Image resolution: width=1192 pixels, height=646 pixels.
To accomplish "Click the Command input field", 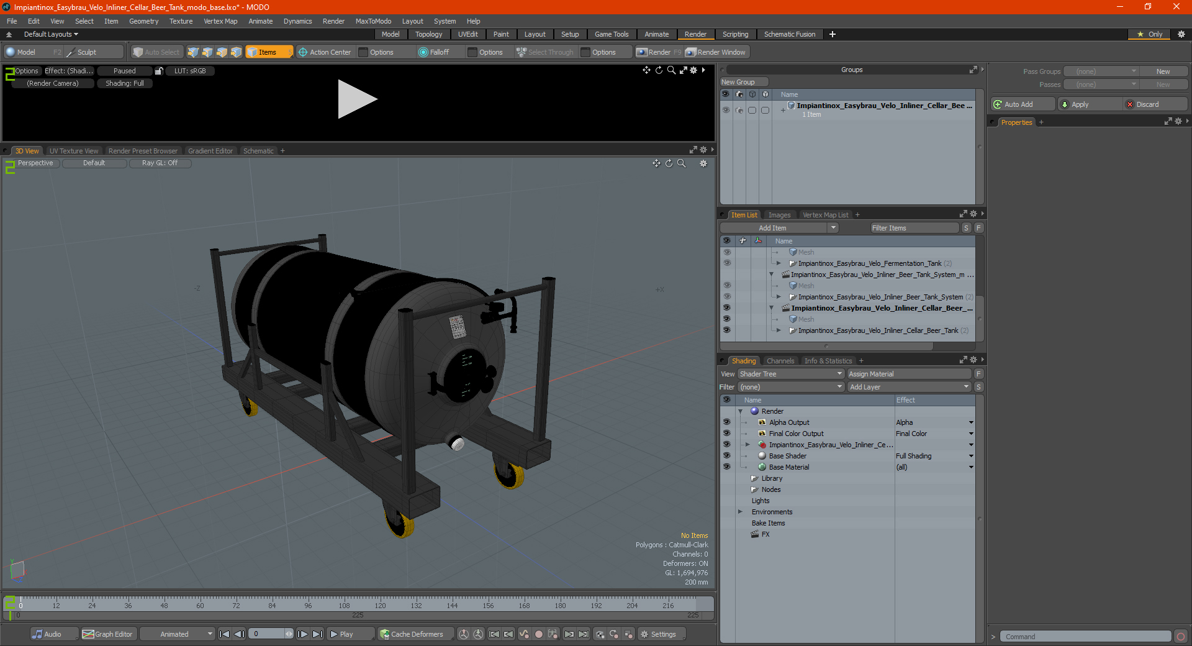I will (x=1085, y=637).
